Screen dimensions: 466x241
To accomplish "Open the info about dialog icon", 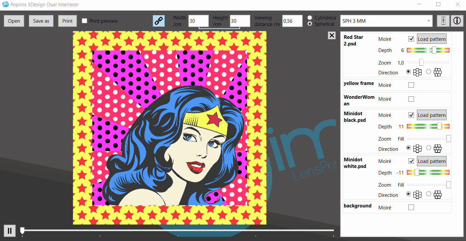I will click(x=457, y=21).
